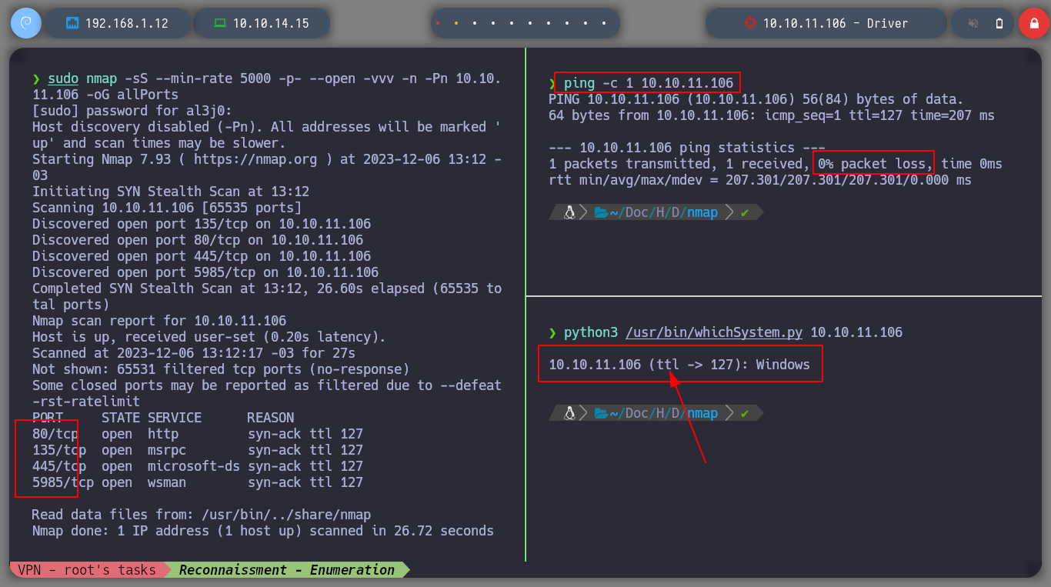Click the "5985/tcp" port cell
This screenshot has height=587, width=1051.
click(x=63, y=482)
